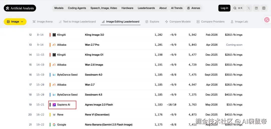Click the Alibaba logo in the Wan 2.7 Pro row

pyautogui.click(x=54, y=45)
